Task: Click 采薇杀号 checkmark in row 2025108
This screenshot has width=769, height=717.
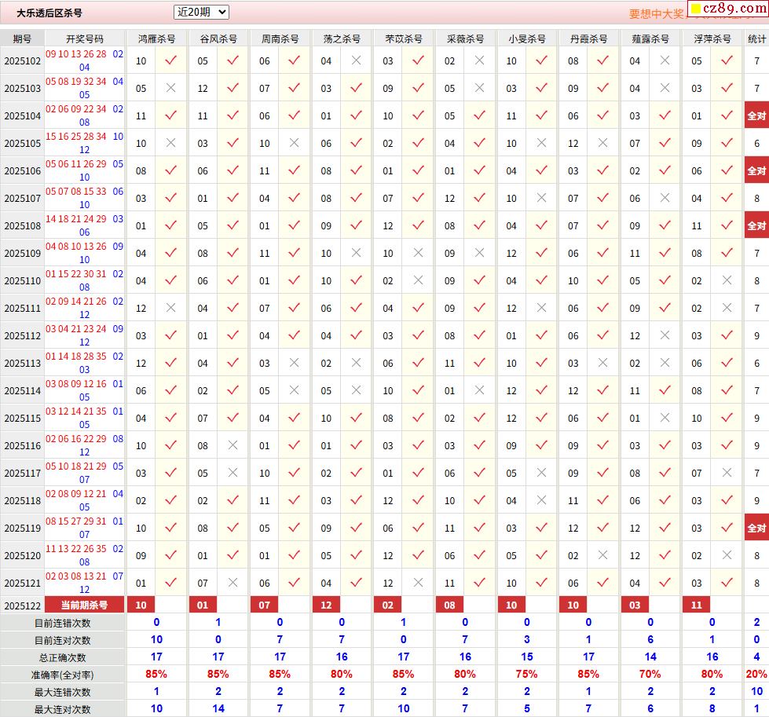Action: (x=479, y=226)
